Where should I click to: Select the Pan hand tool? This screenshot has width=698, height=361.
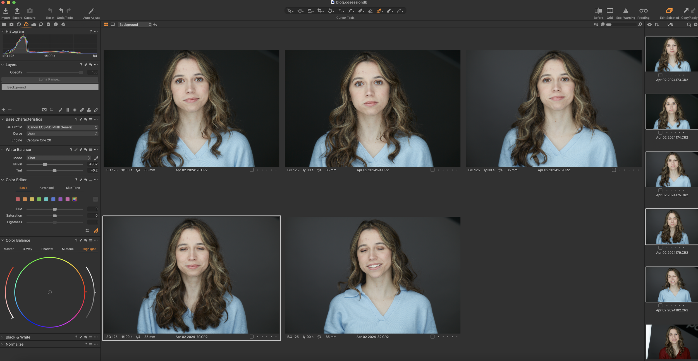(300, 11)
